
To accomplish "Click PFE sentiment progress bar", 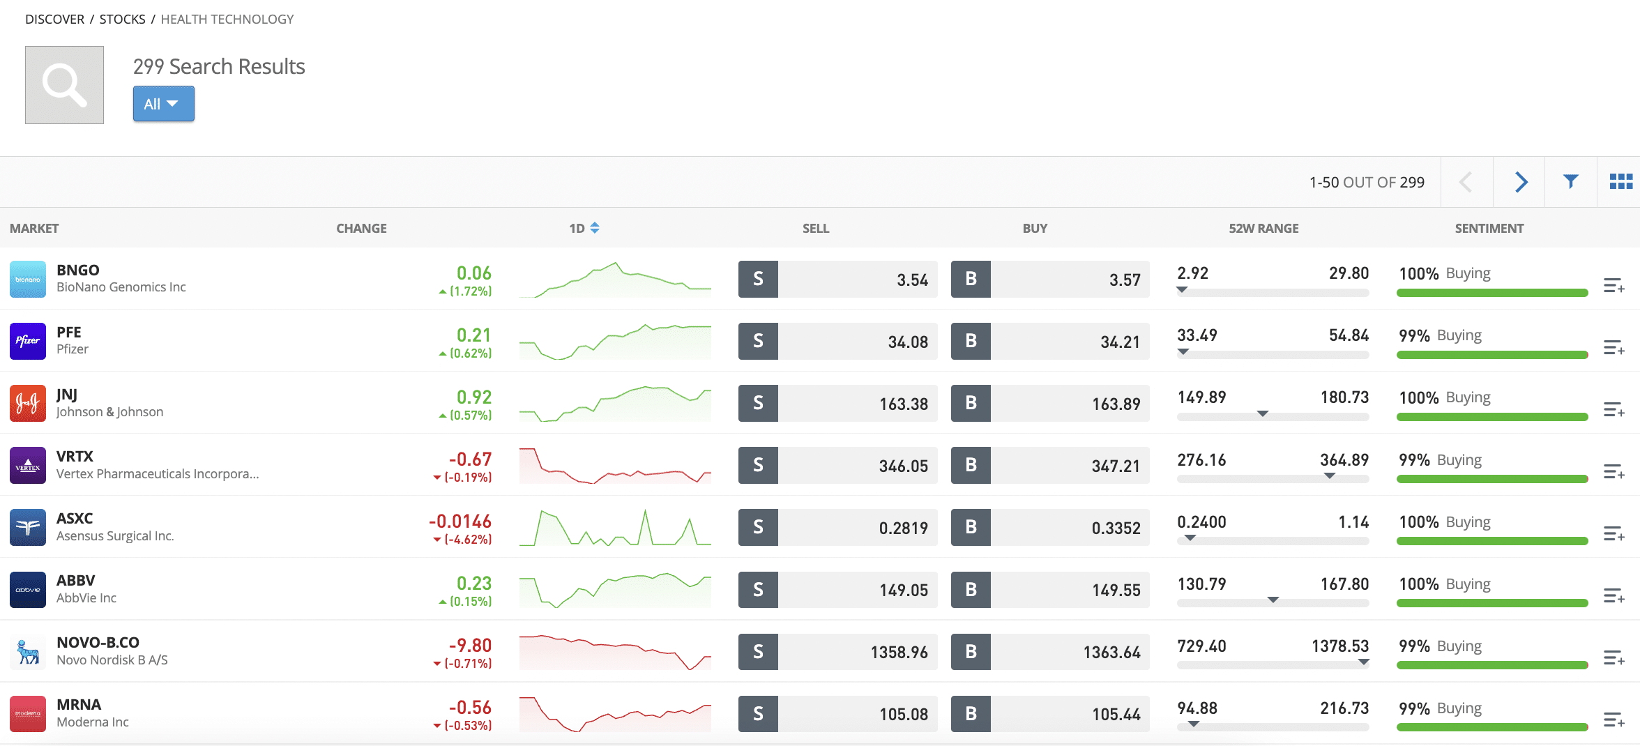I will pyautogui.click(x=1492, y=355).
